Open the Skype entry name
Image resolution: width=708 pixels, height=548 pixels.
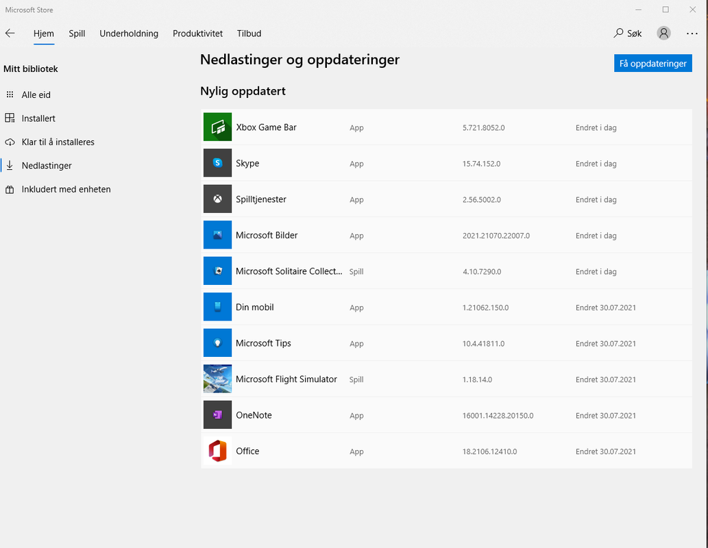[247, 164]
